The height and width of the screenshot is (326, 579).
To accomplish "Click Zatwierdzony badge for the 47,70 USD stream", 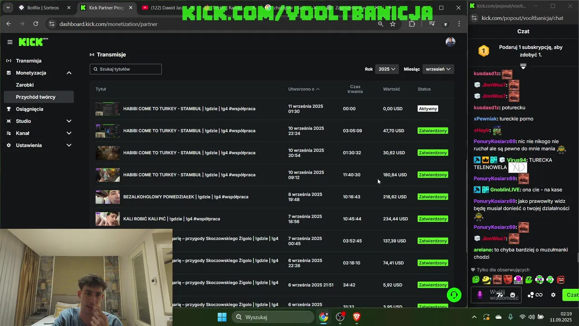I will [433, 131].
